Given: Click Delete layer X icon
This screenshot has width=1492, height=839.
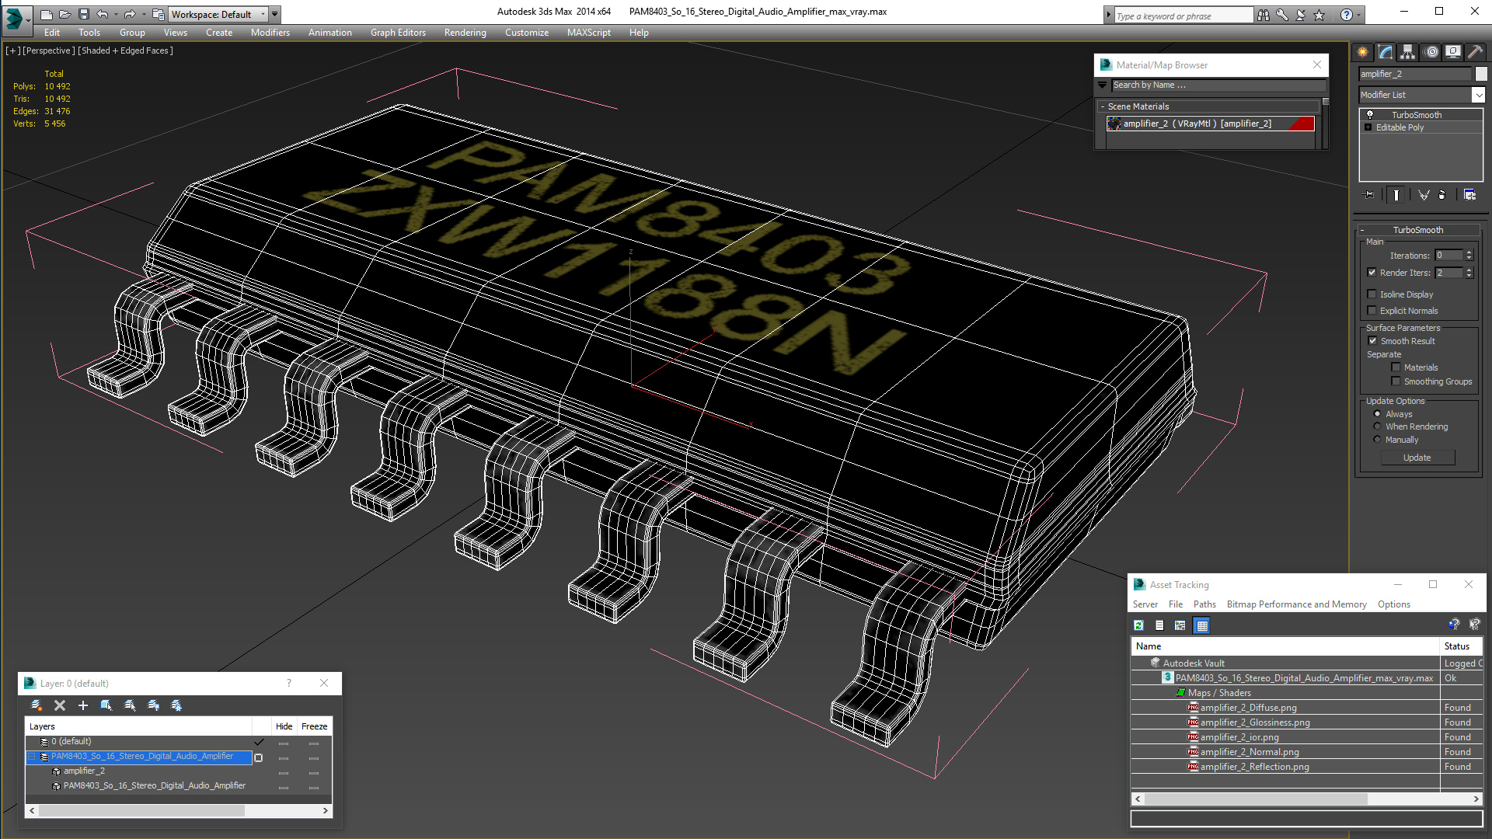Looking at the screenshot, I should [x=60, y=705].
